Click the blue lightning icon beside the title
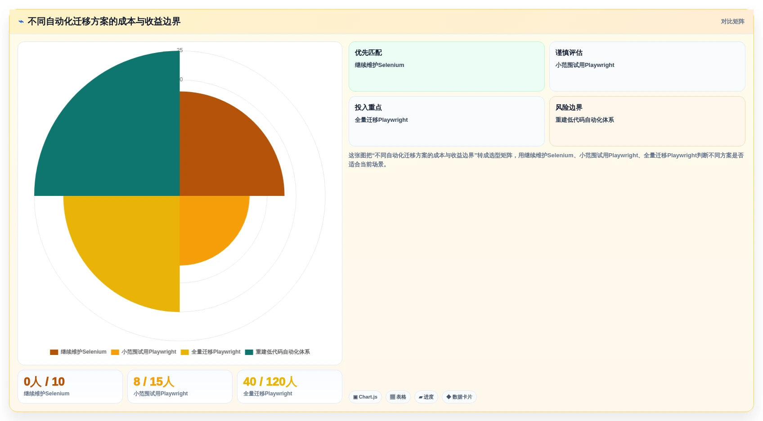The height and width of the screenshot is (421, 763). (21, 22)
